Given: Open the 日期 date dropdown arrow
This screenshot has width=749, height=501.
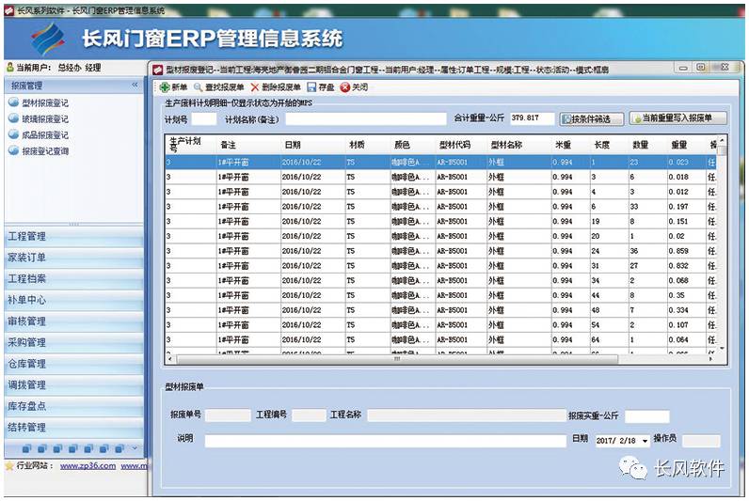Looking at the screenshot, I should click(645, 440).
